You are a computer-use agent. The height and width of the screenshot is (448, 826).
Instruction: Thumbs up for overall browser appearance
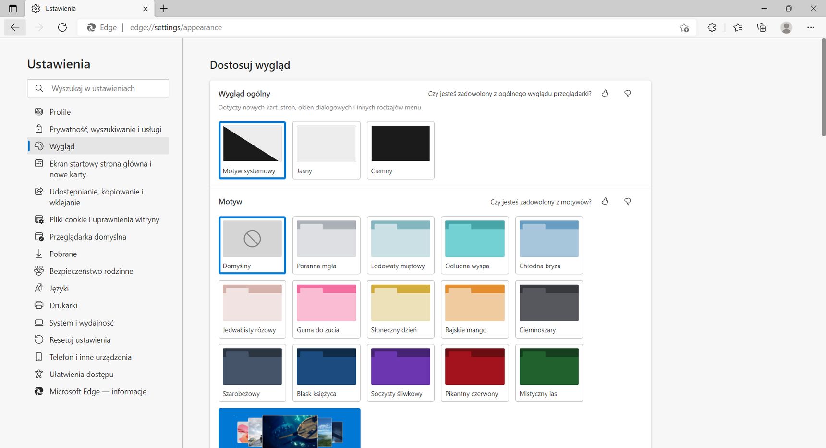[605, 94]
